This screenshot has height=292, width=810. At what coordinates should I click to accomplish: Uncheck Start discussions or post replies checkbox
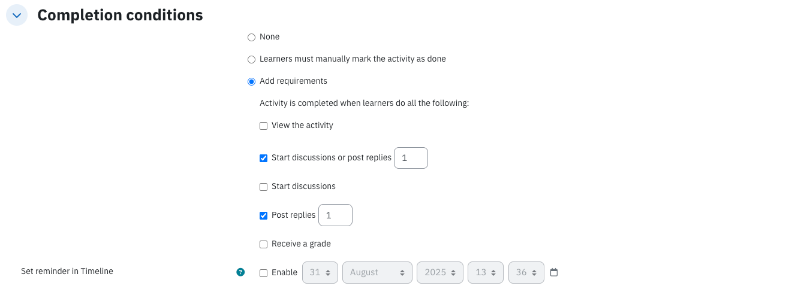click(263, 158)
